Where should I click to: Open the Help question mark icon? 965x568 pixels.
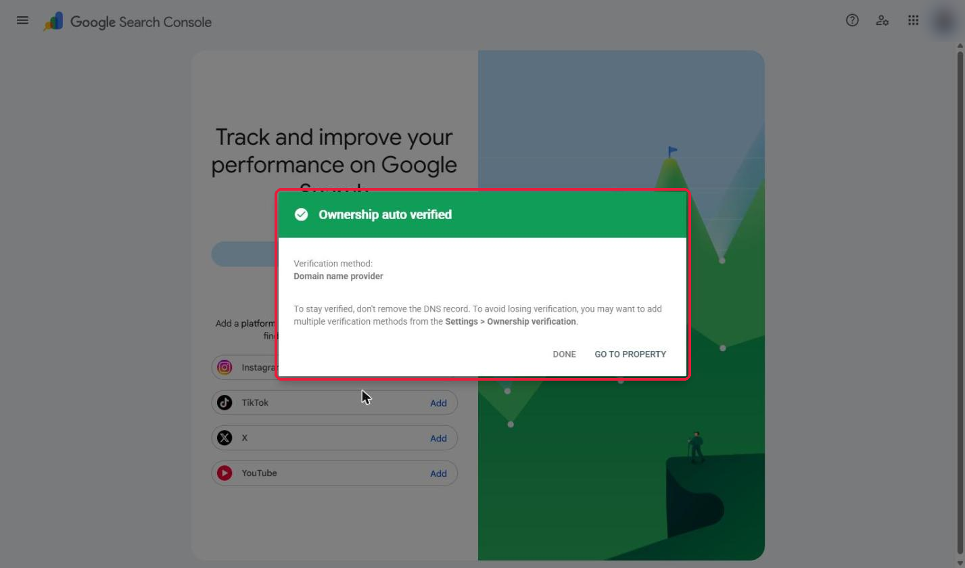point(852,20)
